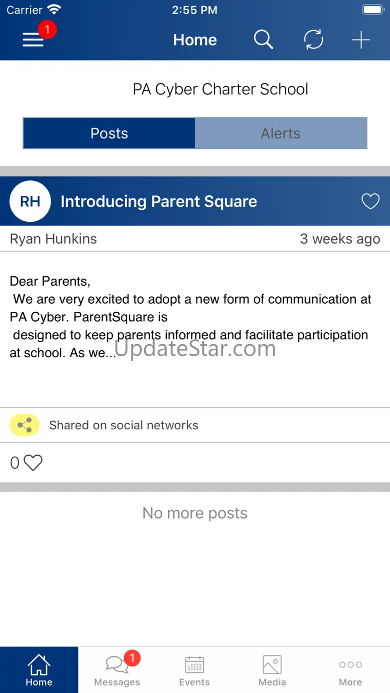
Task: Open the Introducing Parent Square post title
Action: tap(158, 201)
